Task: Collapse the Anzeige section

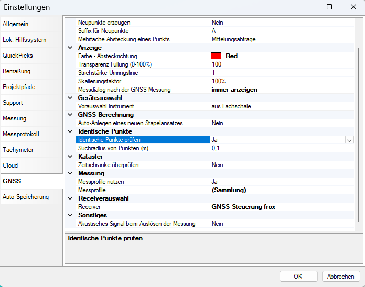Action: (x=70, y=48)
